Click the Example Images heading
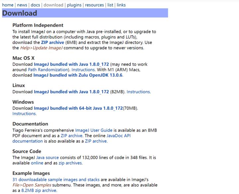 (31, 173)
